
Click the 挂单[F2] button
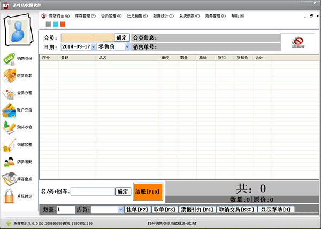[137, 209]
